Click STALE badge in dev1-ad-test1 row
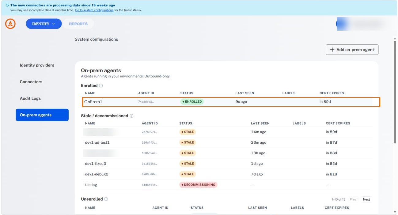Image resolution: width=398 pixels, height=215 pixels. (x=188, y=142)
